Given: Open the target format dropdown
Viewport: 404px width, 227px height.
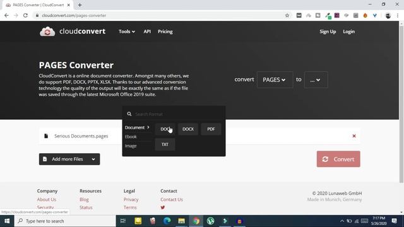Looking at the screenshot, I should pos(316,80).
